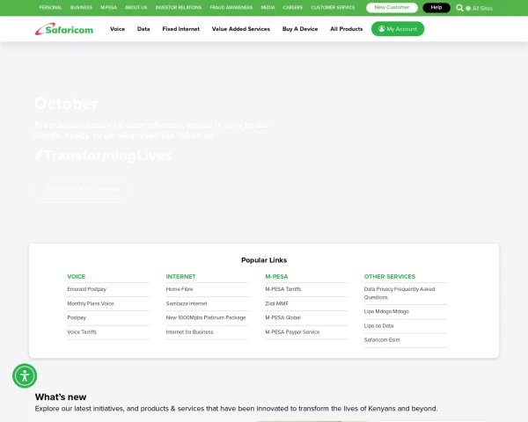Open M-PESA Global link
Image resolution: width=528 pixels, height=422 pixels.
pos(282,317)
